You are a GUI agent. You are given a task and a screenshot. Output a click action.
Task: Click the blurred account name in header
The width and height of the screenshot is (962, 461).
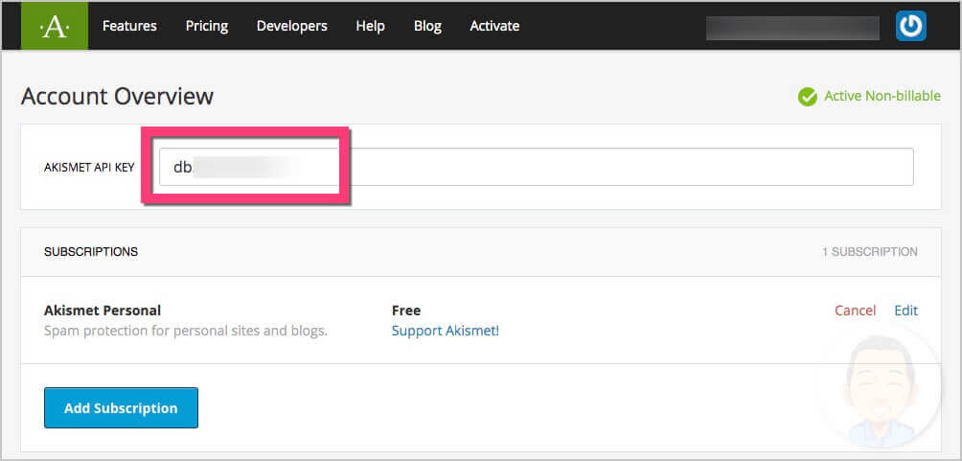click(x=792, y=28)
